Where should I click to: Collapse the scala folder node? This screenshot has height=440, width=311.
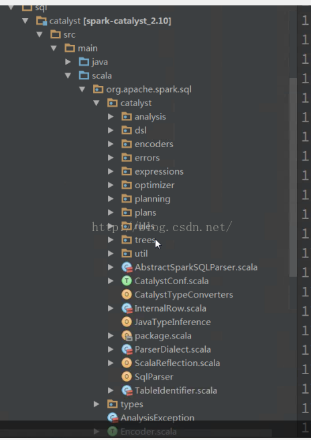click(x=68, y=75)
